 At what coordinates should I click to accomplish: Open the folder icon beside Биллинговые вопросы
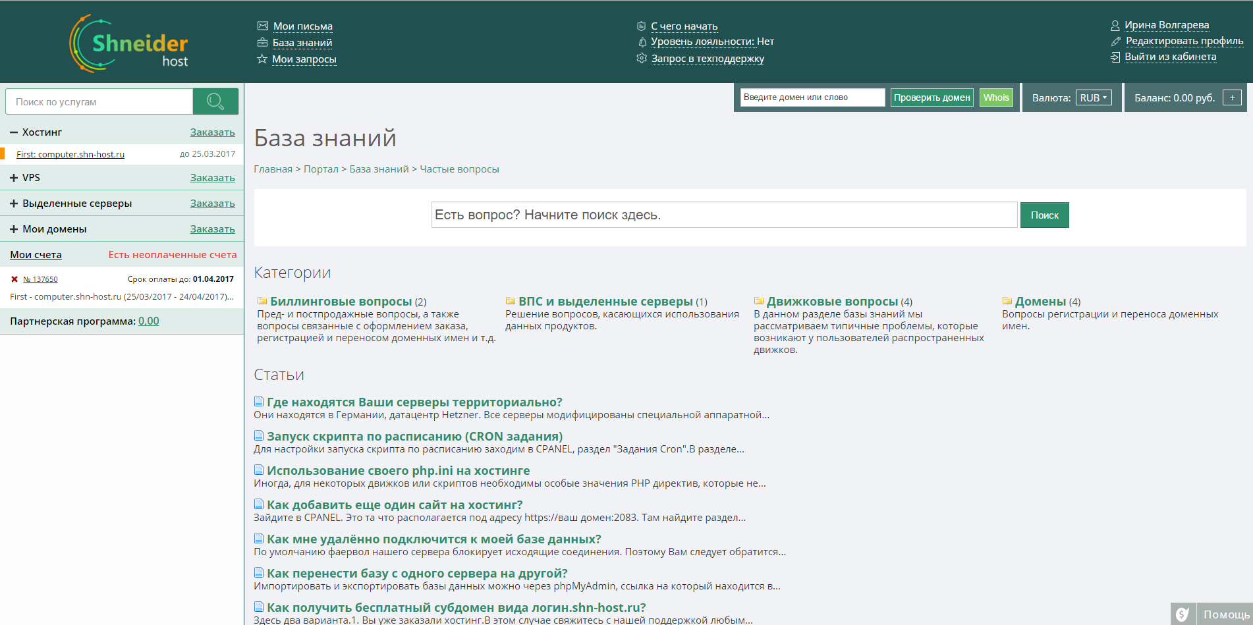[x=261, y=300]
